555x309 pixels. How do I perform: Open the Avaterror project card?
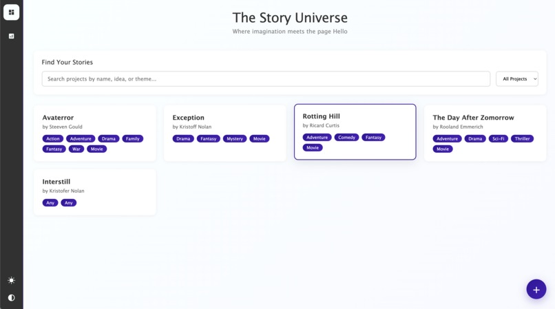pyautogui.click(x=95, y=133)
